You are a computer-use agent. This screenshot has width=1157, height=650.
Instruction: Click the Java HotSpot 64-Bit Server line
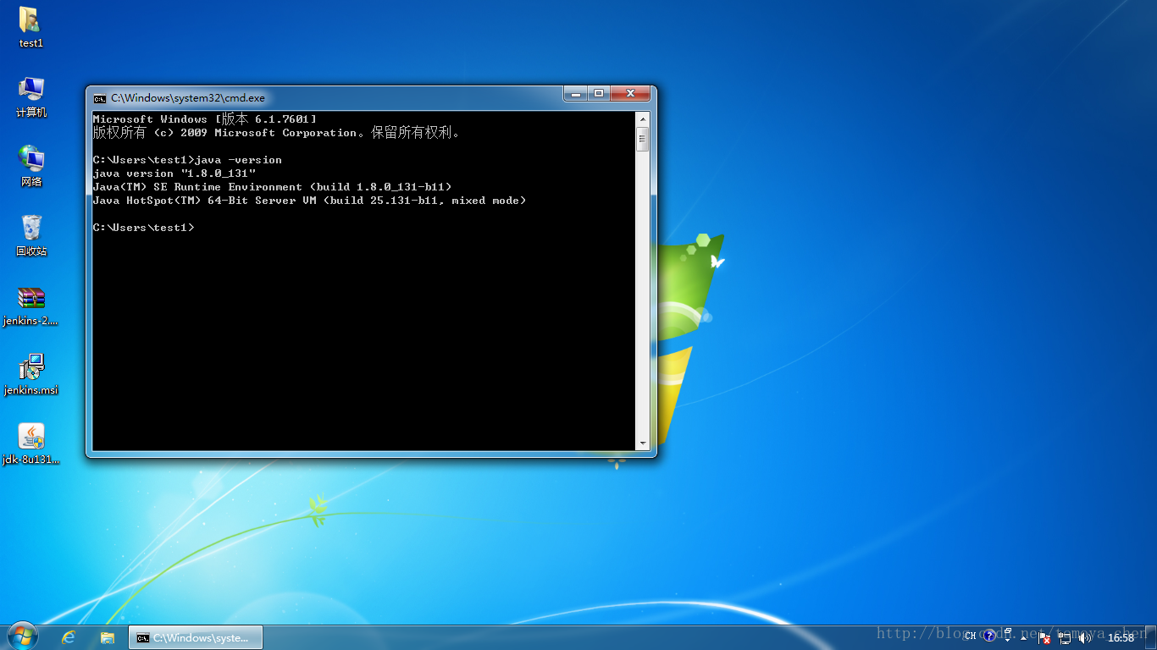pyautogui.click(x=310, y=201)
